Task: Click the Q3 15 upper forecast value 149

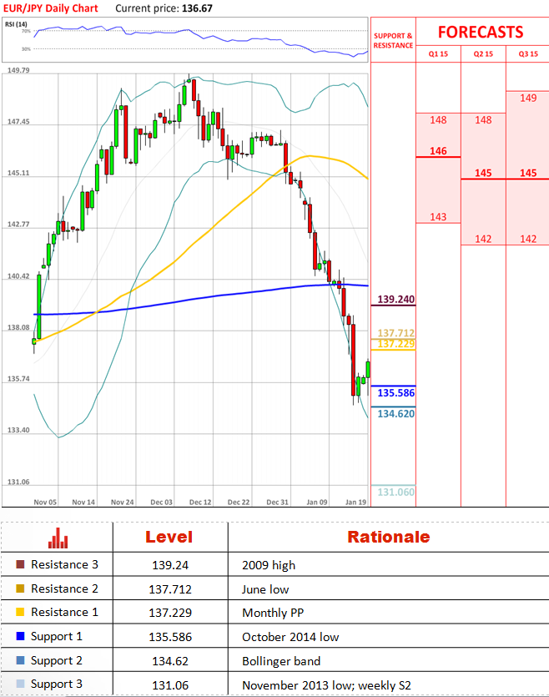Action: 528,98
